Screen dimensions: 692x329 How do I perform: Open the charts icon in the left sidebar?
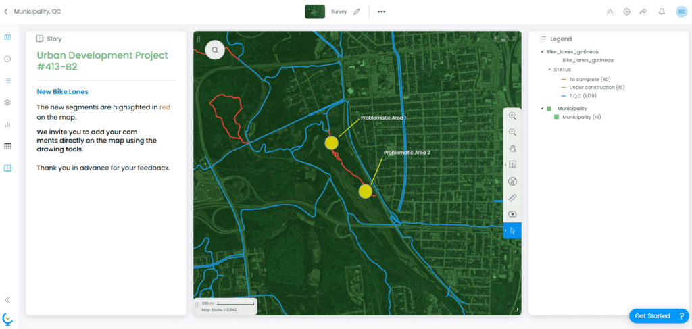(x=7, y=124)
